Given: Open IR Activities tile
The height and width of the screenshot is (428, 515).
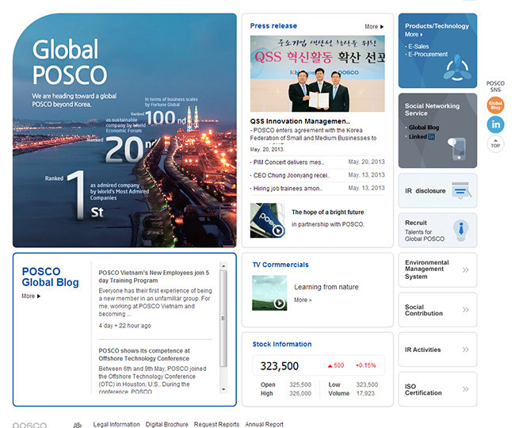Looking at the screenshot, I should coord(437,350).
